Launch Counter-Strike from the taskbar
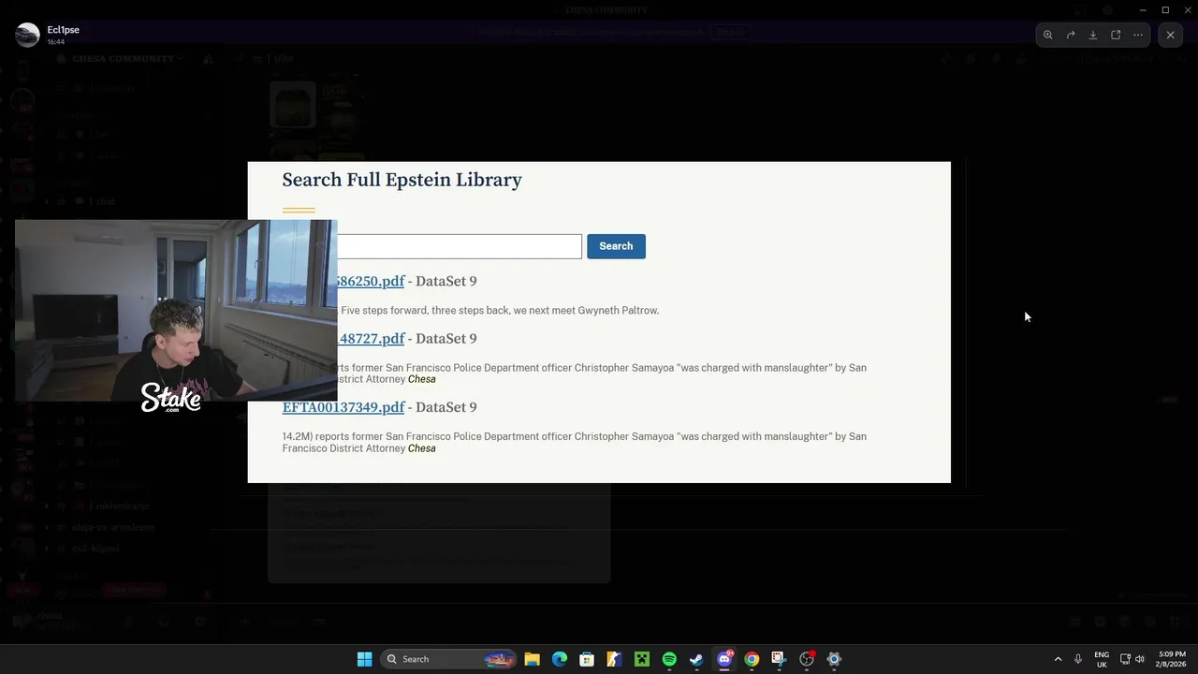This screenshot has height=674, width=1198. click(x=614, y=659)
